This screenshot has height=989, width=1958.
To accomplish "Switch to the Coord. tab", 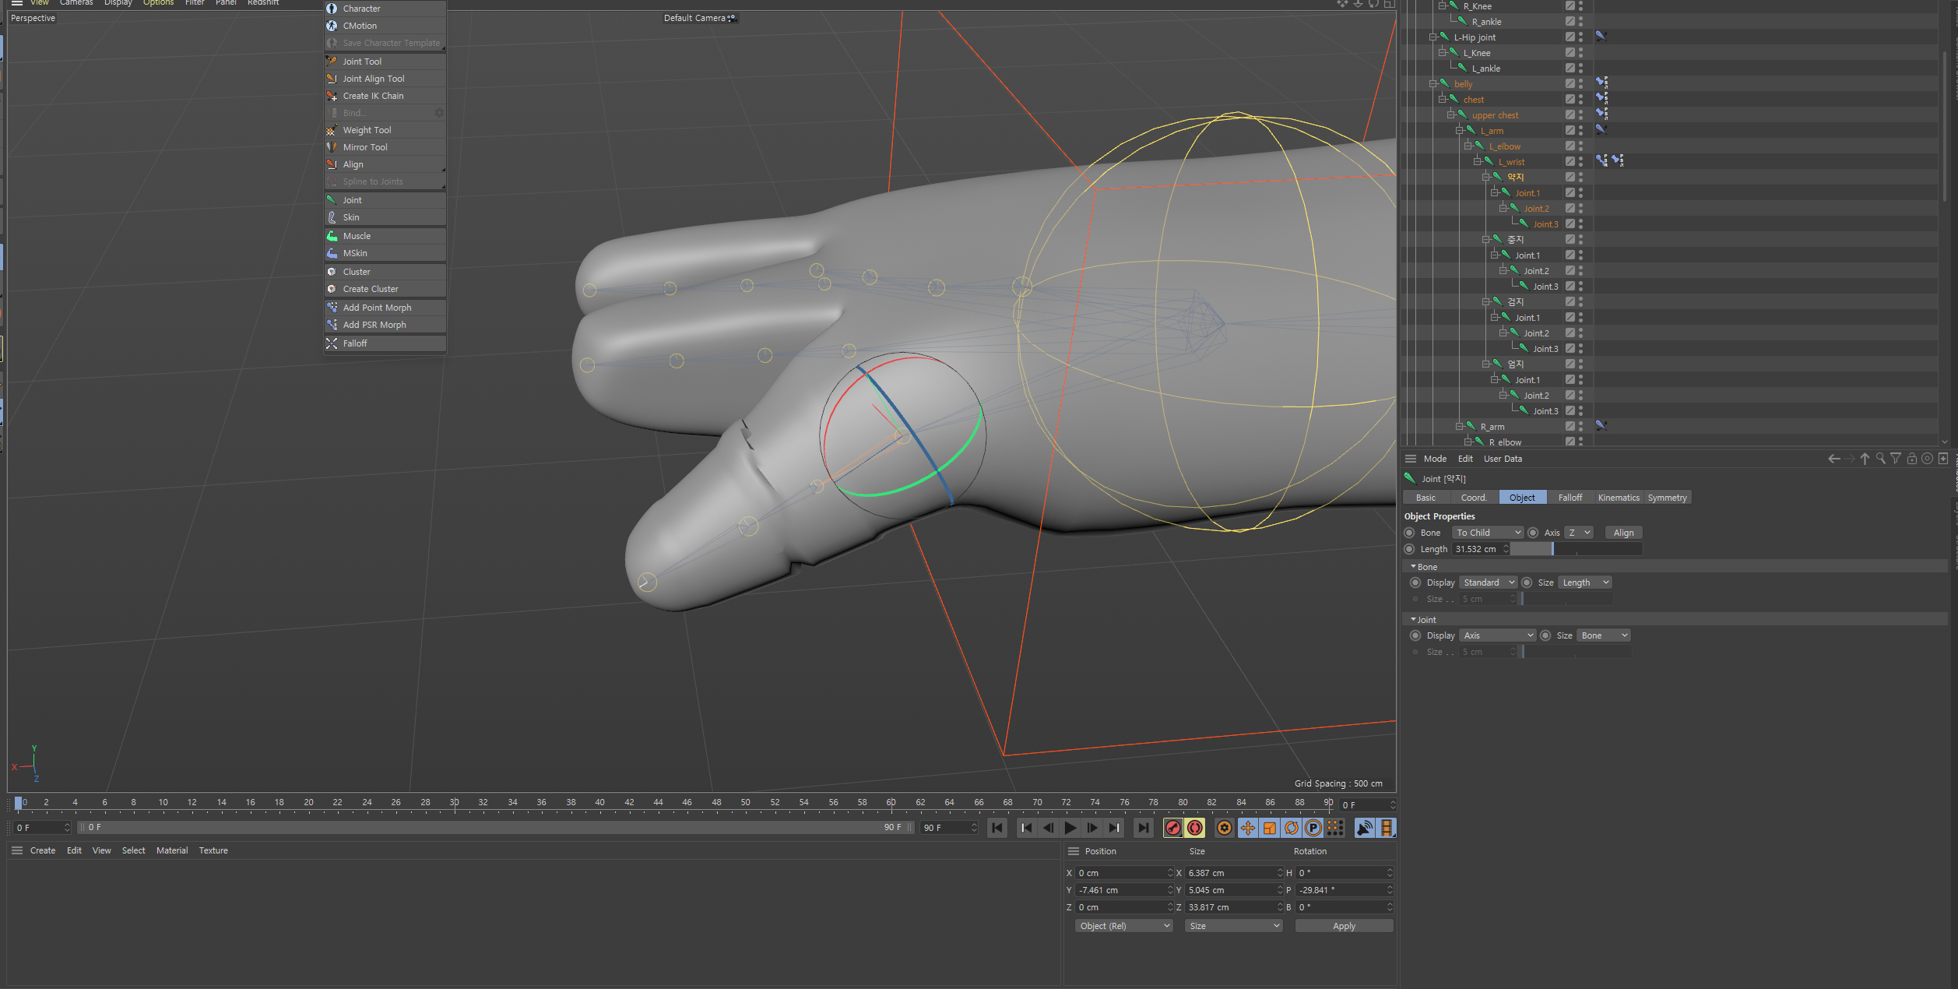I will click(1474, 498).
